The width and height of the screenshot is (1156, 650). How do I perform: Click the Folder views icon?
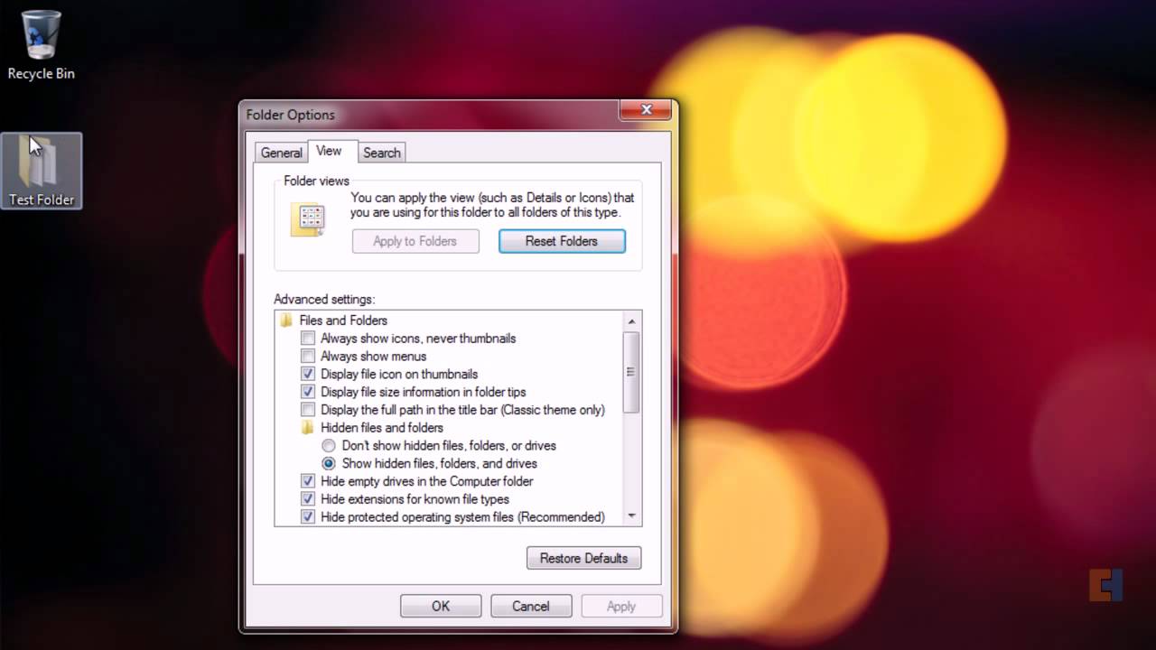[x=307, y=219]
